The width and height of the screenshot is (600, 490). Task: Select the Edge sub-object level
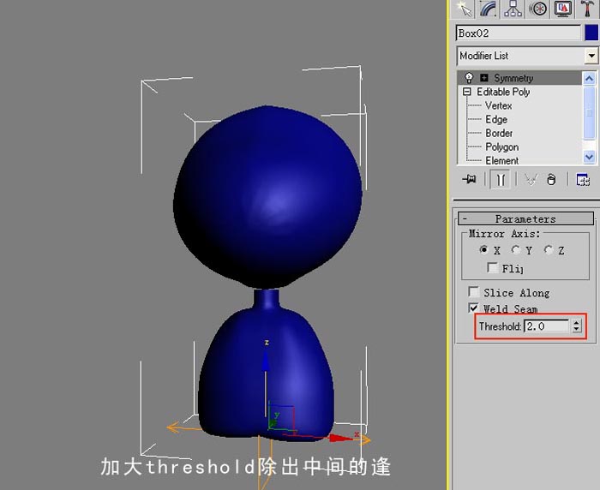[496, 119]
